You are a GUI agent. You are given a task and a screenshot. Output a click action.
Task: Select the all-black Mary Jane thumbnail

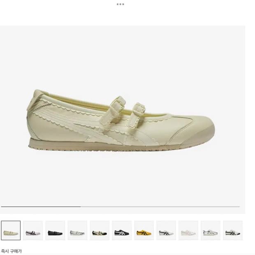55,230
